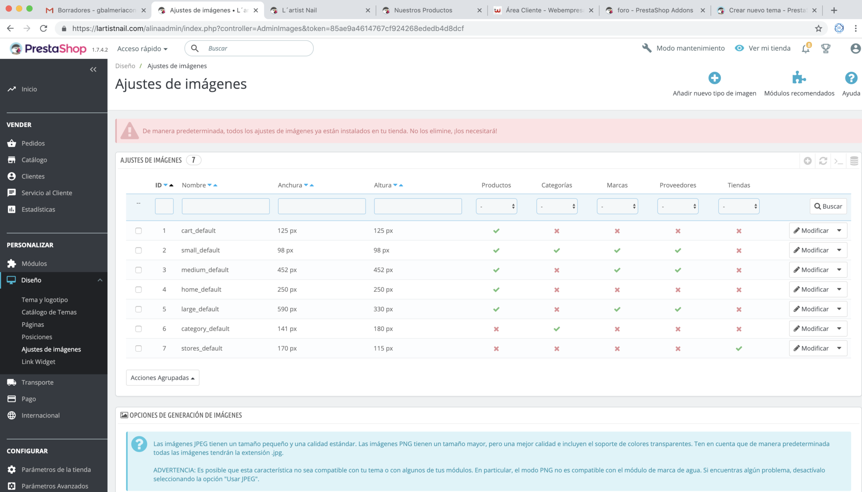
Task: Click the Nombre filter input field
Action: click(225, 206)
